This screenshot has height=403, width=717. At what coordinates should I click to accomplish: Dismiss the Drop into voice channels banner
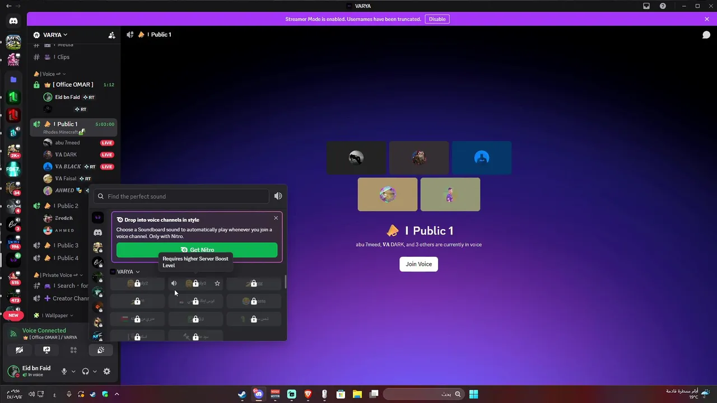point(276,218)
